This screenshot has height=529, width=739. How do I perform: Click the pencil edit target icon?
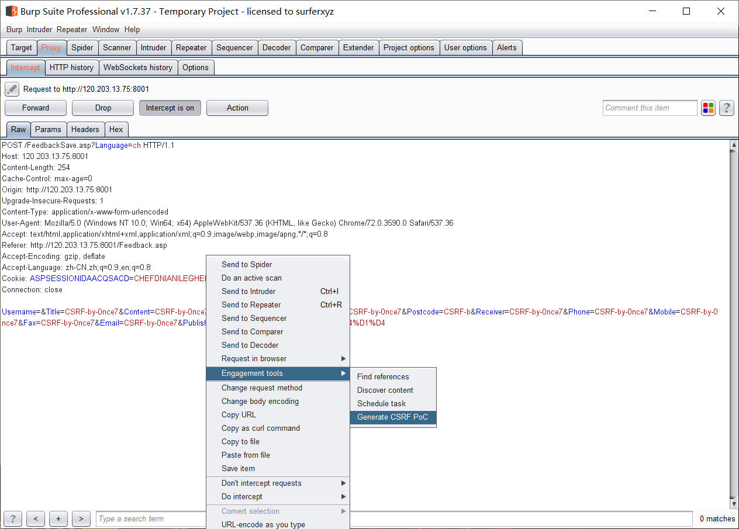[12, 89]
